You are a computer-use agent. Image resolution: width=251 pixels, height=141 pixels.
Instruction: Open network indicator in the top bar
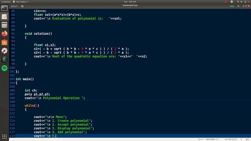(238, 2)
